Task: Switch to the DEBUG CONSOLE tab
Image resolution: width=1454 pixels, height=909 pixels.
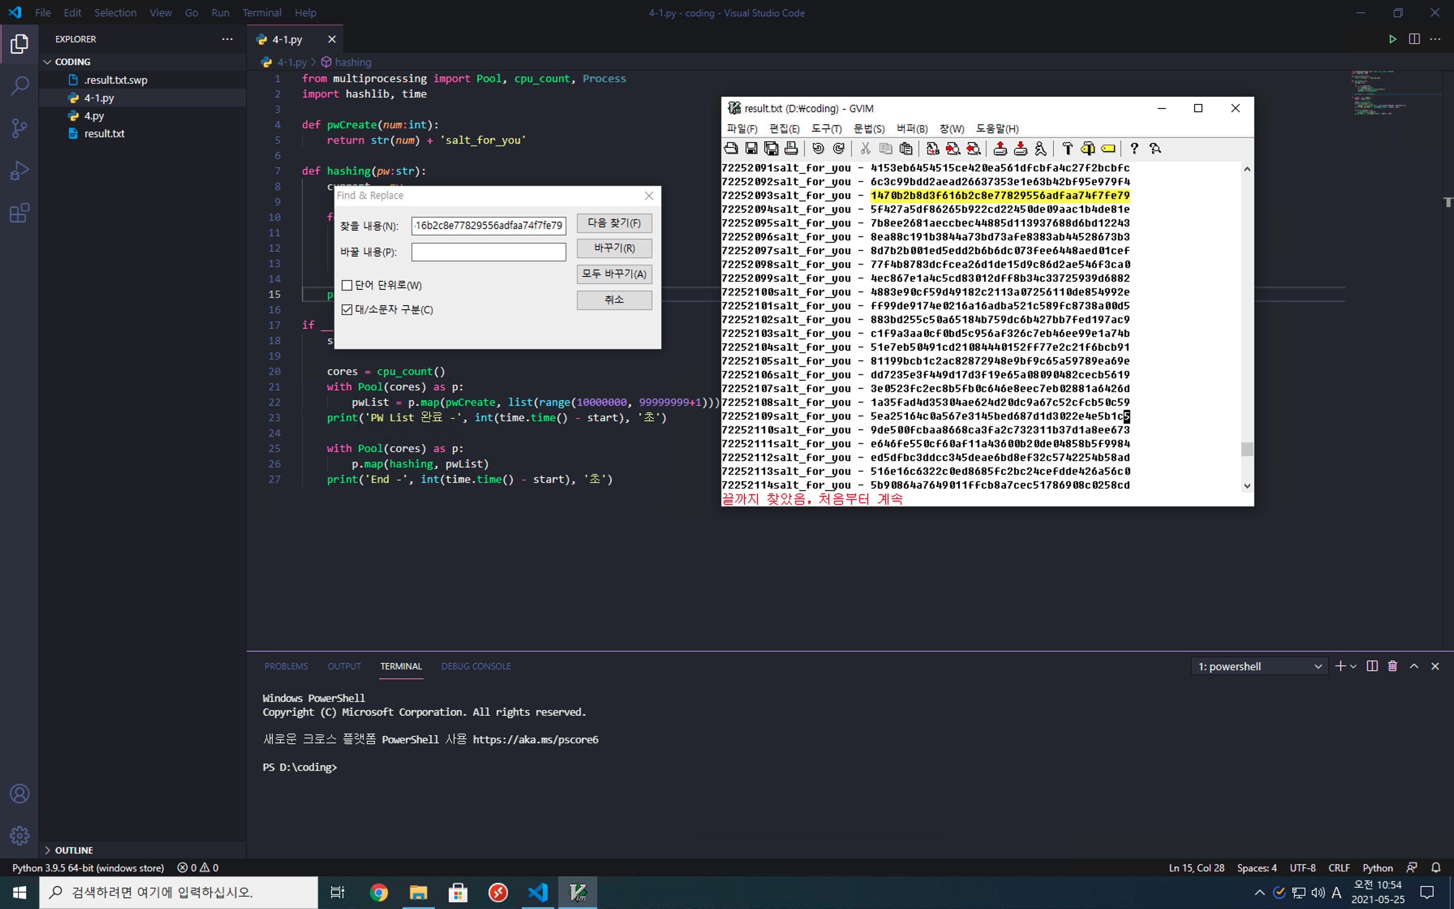Action: [x=476, y=666]
